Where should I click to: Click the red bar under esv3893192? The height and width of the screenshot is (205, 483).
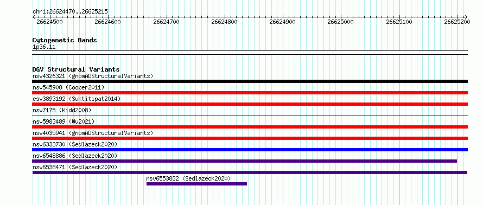[250, 104]
